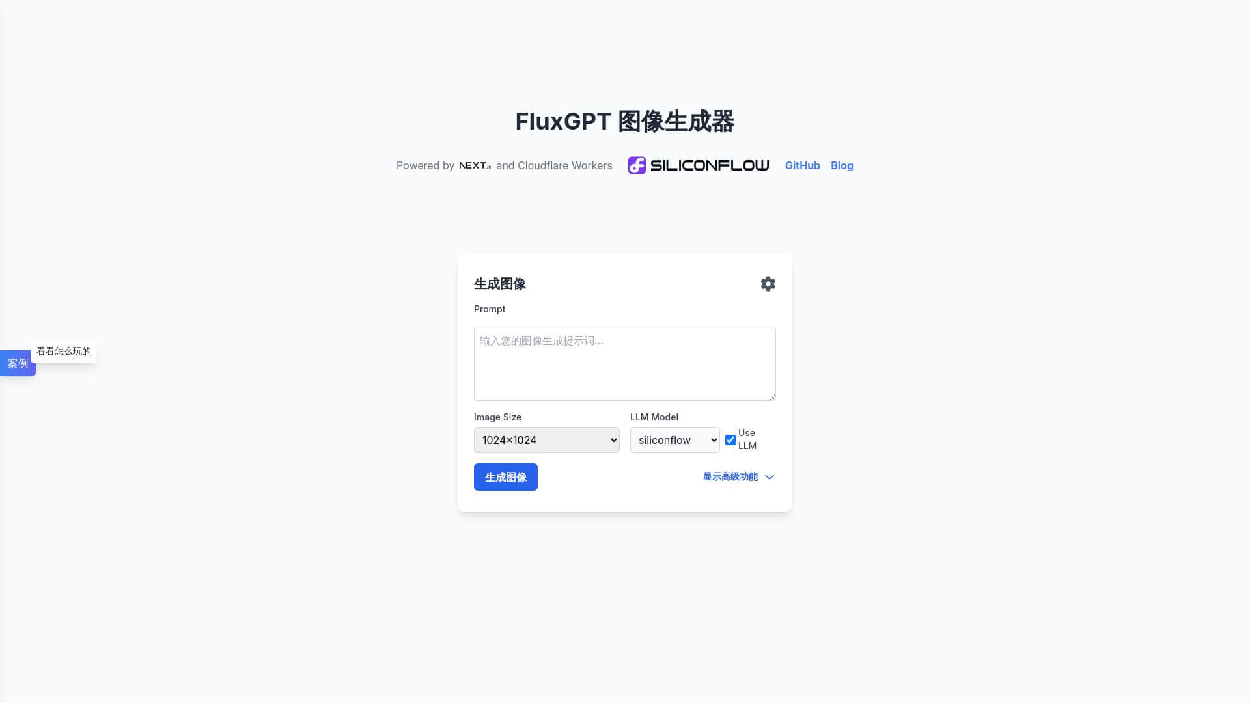Click the Next.js powered icon

[x=474, y=166]
